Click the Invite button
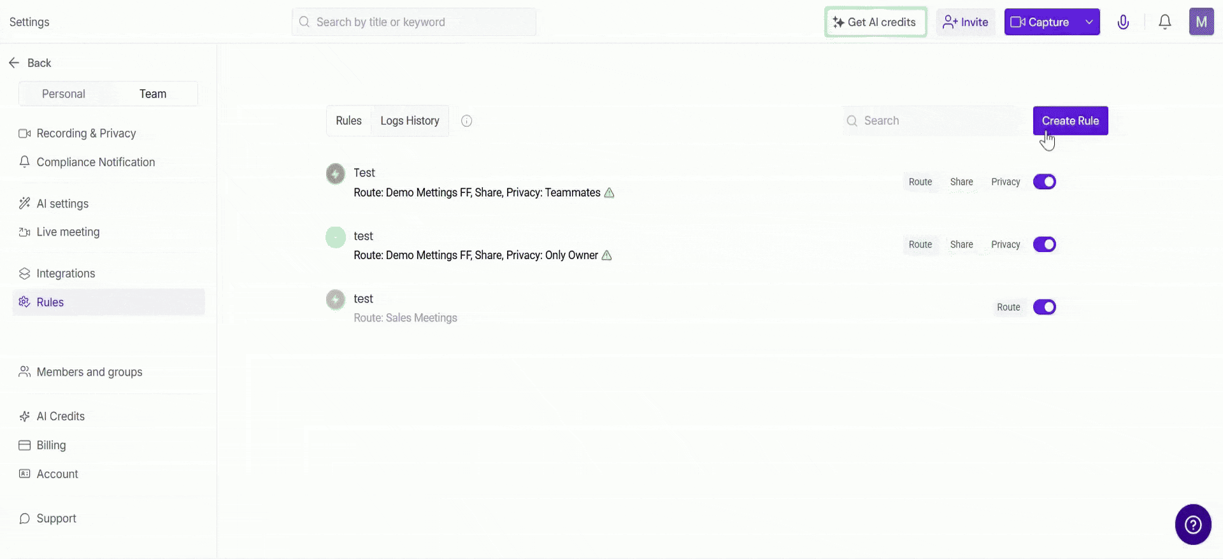 966,22
